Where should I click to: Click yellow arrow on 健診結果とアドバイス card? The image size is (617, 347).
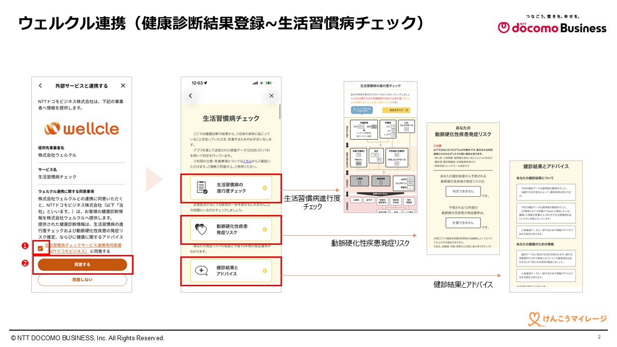pos(265,271)
